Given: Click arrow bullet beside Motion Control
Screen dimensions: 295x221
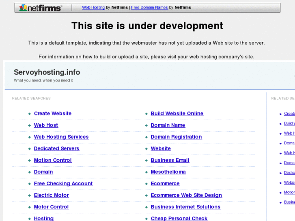Looking at the screenshot, I should point(29,161).
